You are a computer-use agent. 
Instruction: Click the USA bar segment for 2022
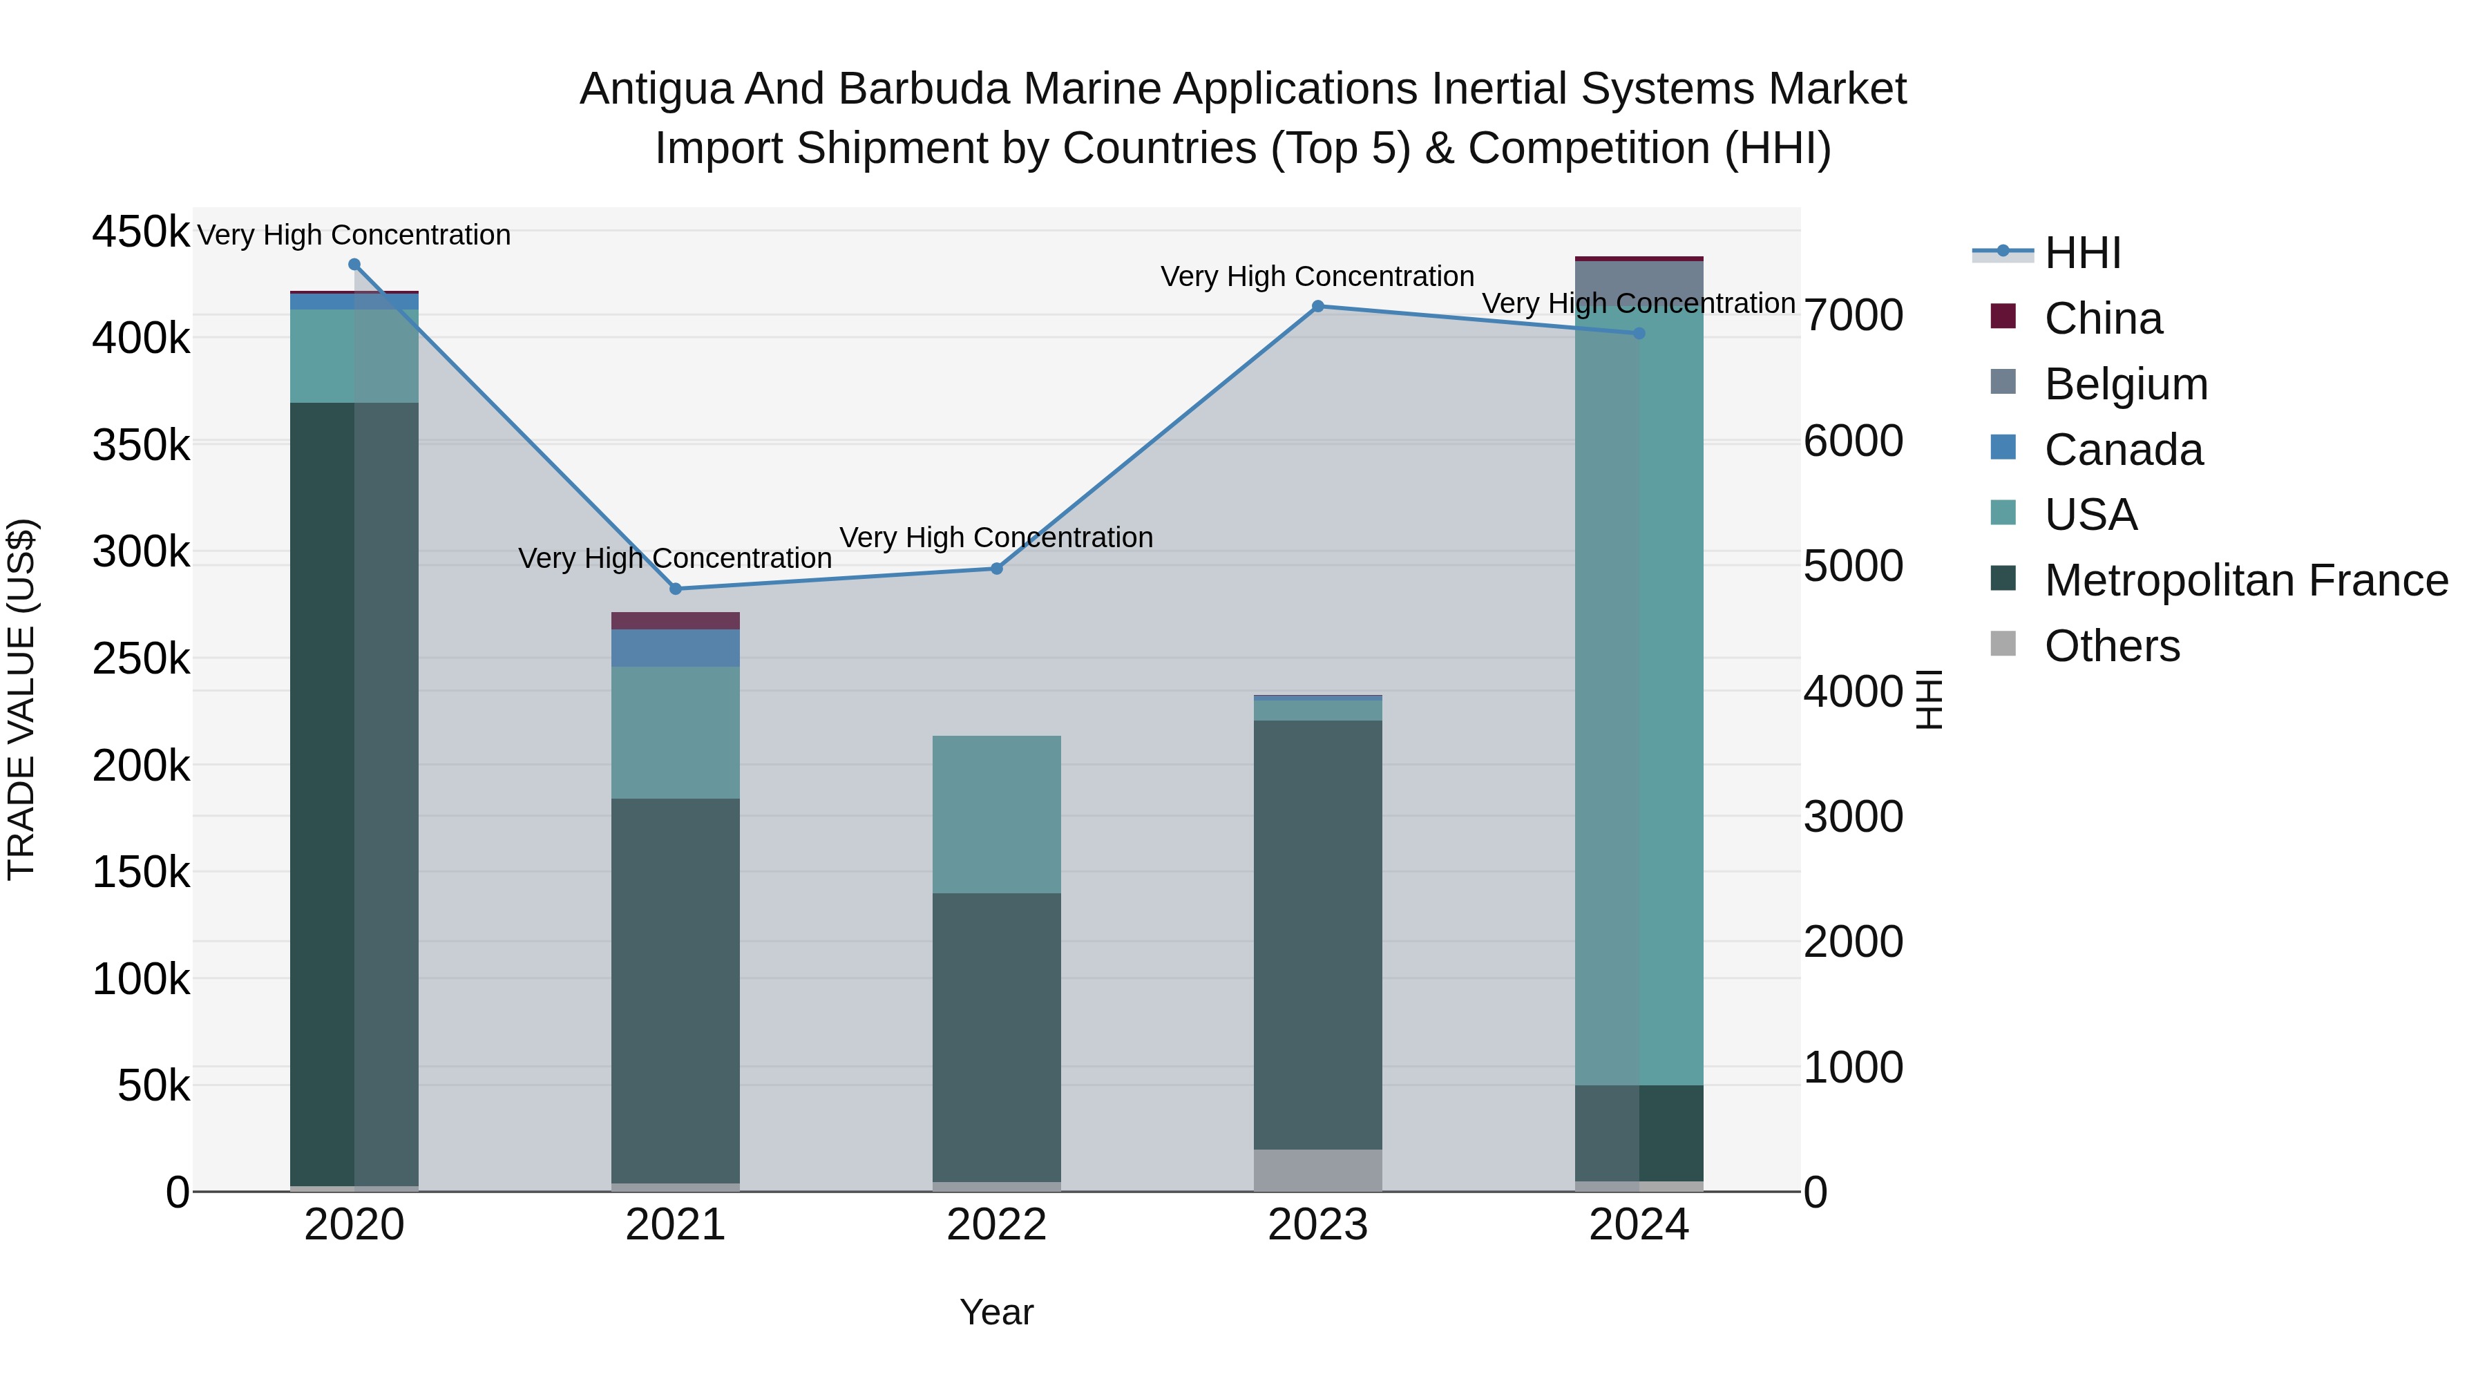coord(998,815)
